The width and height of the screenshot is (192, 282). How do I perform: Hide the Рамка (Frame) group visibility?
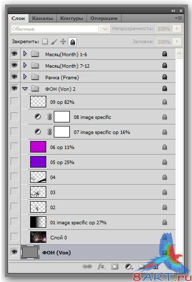(x=15, y=77)
